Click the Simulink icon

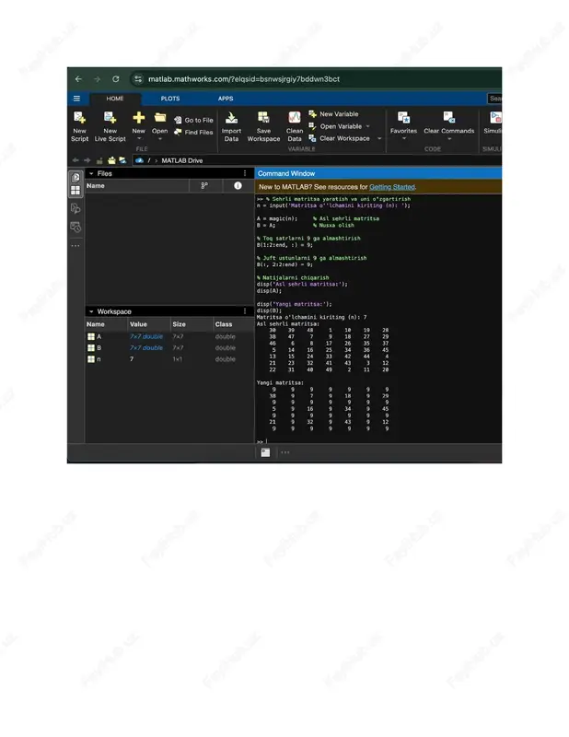coord(494,118)
